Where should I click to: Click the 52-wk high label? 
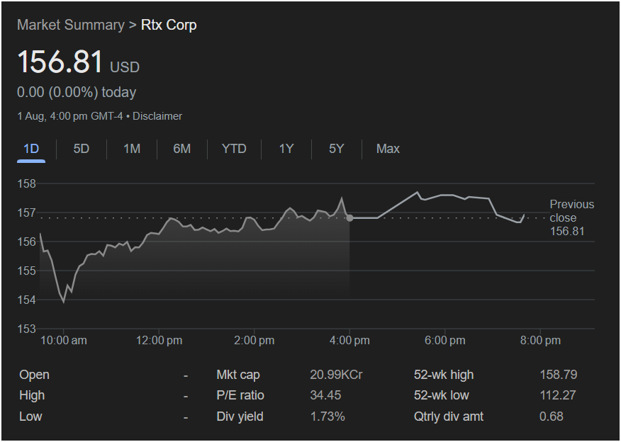click(x=444, y=375)
